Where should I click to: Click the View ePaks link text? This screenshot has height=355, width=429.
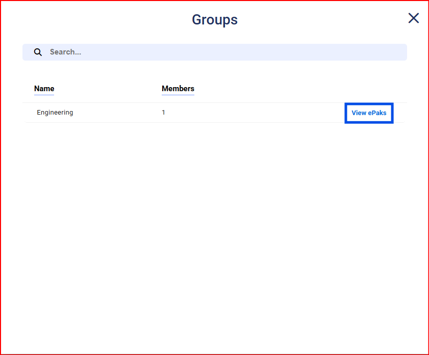(369, 113)
